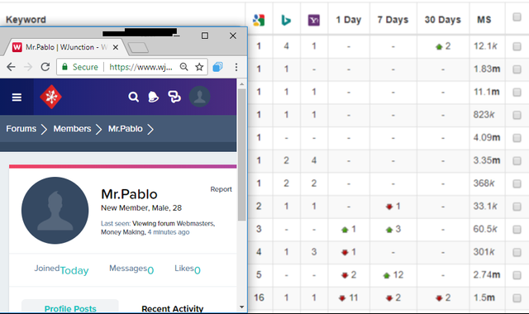Sort by the 30 Days column header
This screenshot has height=314, width=529.
click(443, 20)
